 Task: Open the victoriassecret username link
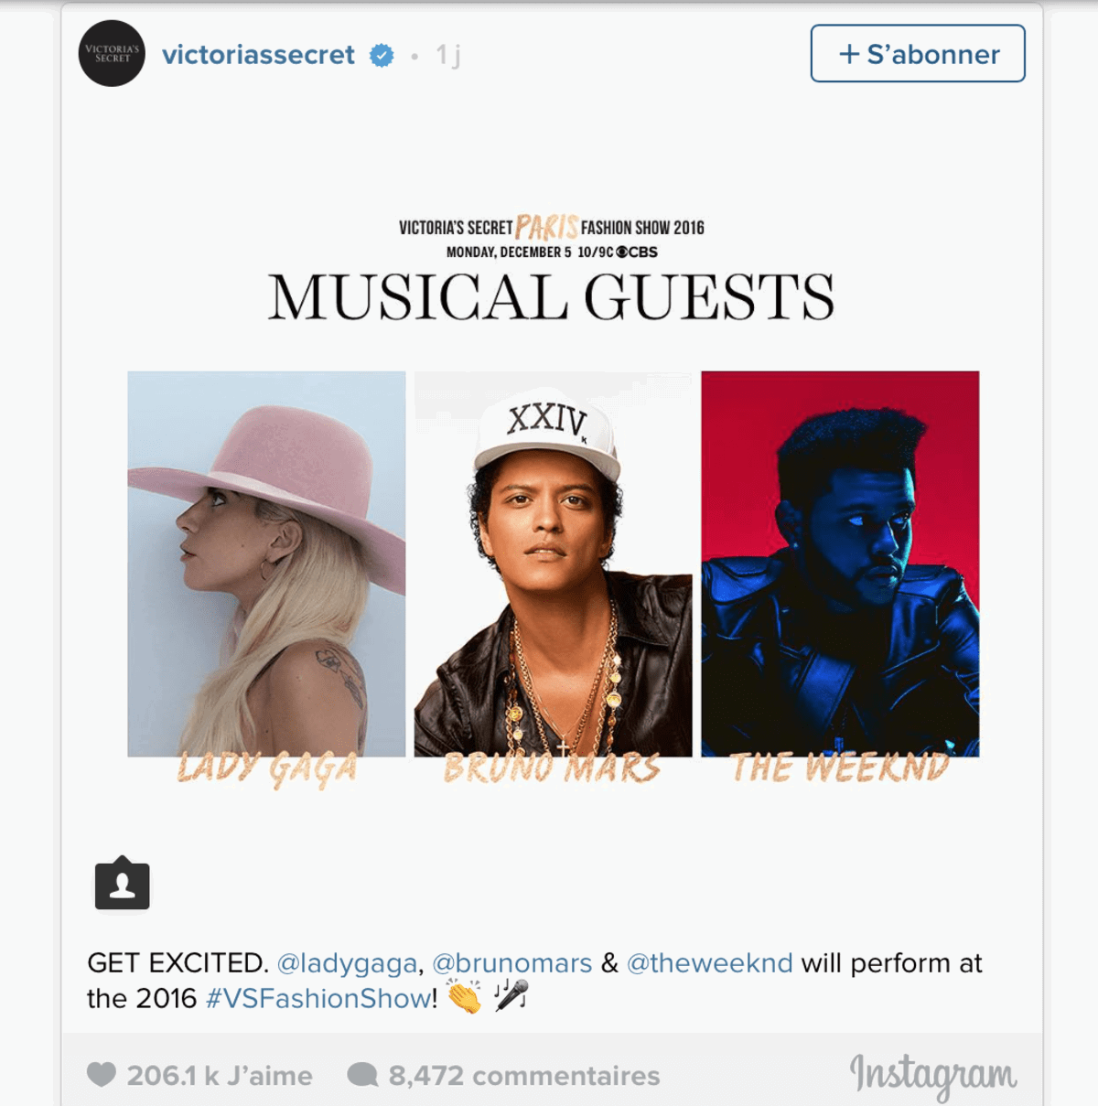(x=258, y=55)
